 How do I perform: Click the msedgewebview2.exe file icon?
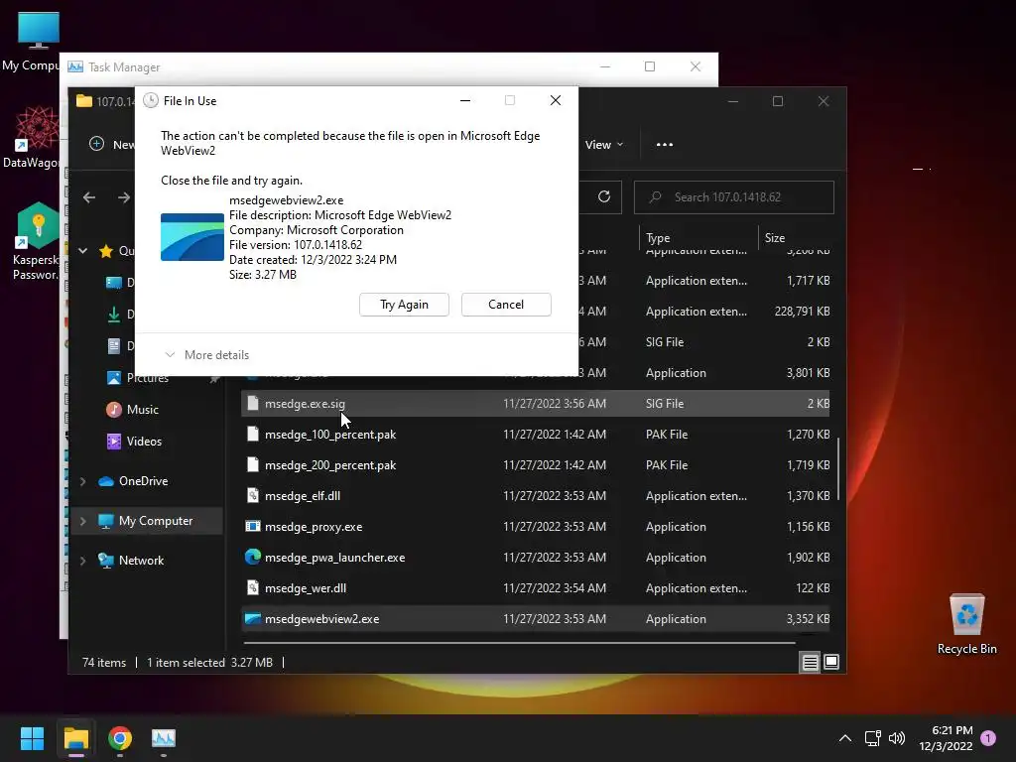[x=253, y=619]
